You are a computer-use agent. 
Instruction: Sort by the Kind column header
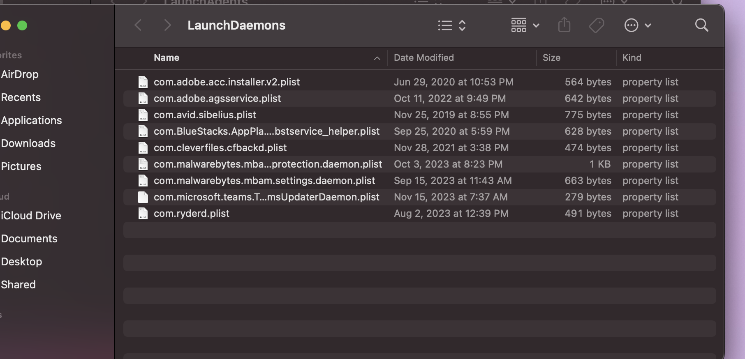click(632, 58)
